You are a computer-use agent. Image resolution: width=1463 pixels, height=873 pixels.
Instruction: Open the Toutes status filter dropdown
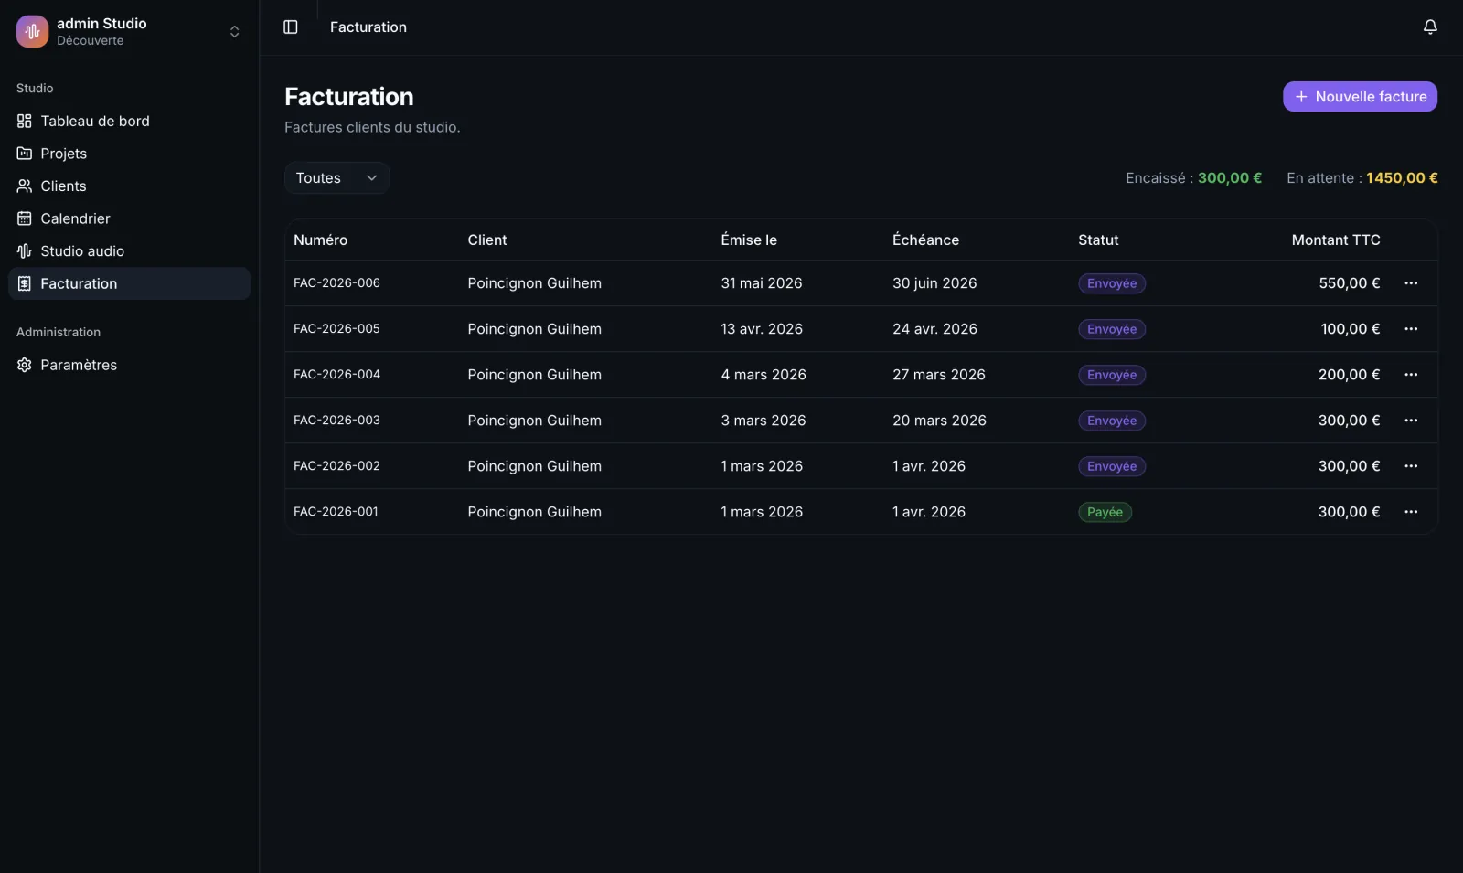[x=336, y=178]
